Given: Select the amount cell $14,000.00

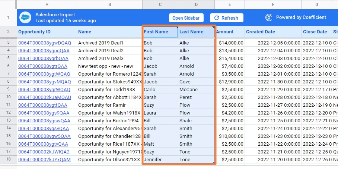Looking at the screenshot, I should point(230,43).
